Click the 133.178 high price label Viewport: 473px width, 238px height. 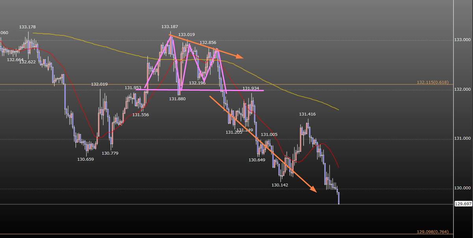coord(28,27)
